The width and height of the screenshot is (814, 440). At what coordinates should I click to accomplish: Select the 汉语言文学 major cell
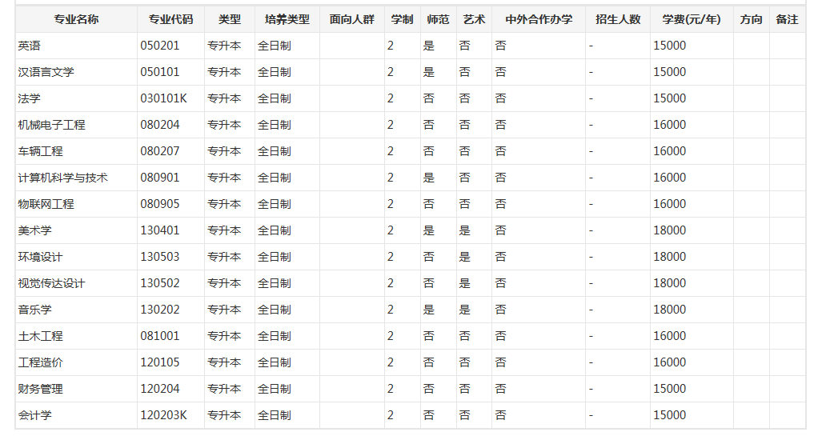point(46,72)
